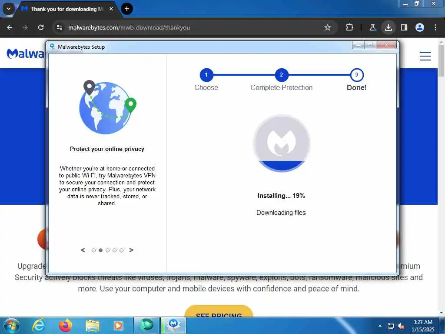The image size is (445, 334).
Task: Click Malwarebytes Setup title bar icon
Action: point(52,46)
